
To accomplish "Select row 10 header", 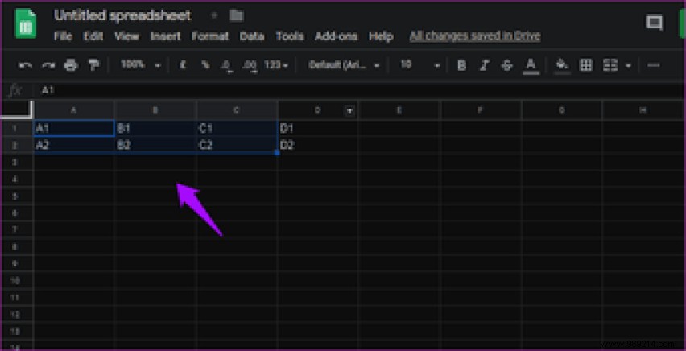I will pyautogui.click(x=17, y=280).
